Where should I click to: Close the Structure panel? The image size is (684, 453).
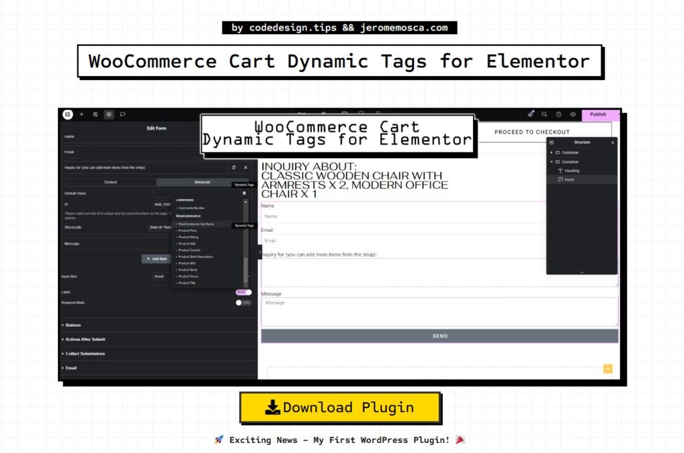pyautogui.click(x=613, y=142)
